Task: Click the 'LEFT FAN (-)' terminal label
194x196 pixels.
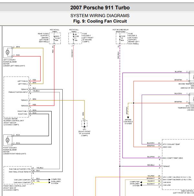Action: pos(23,84)
